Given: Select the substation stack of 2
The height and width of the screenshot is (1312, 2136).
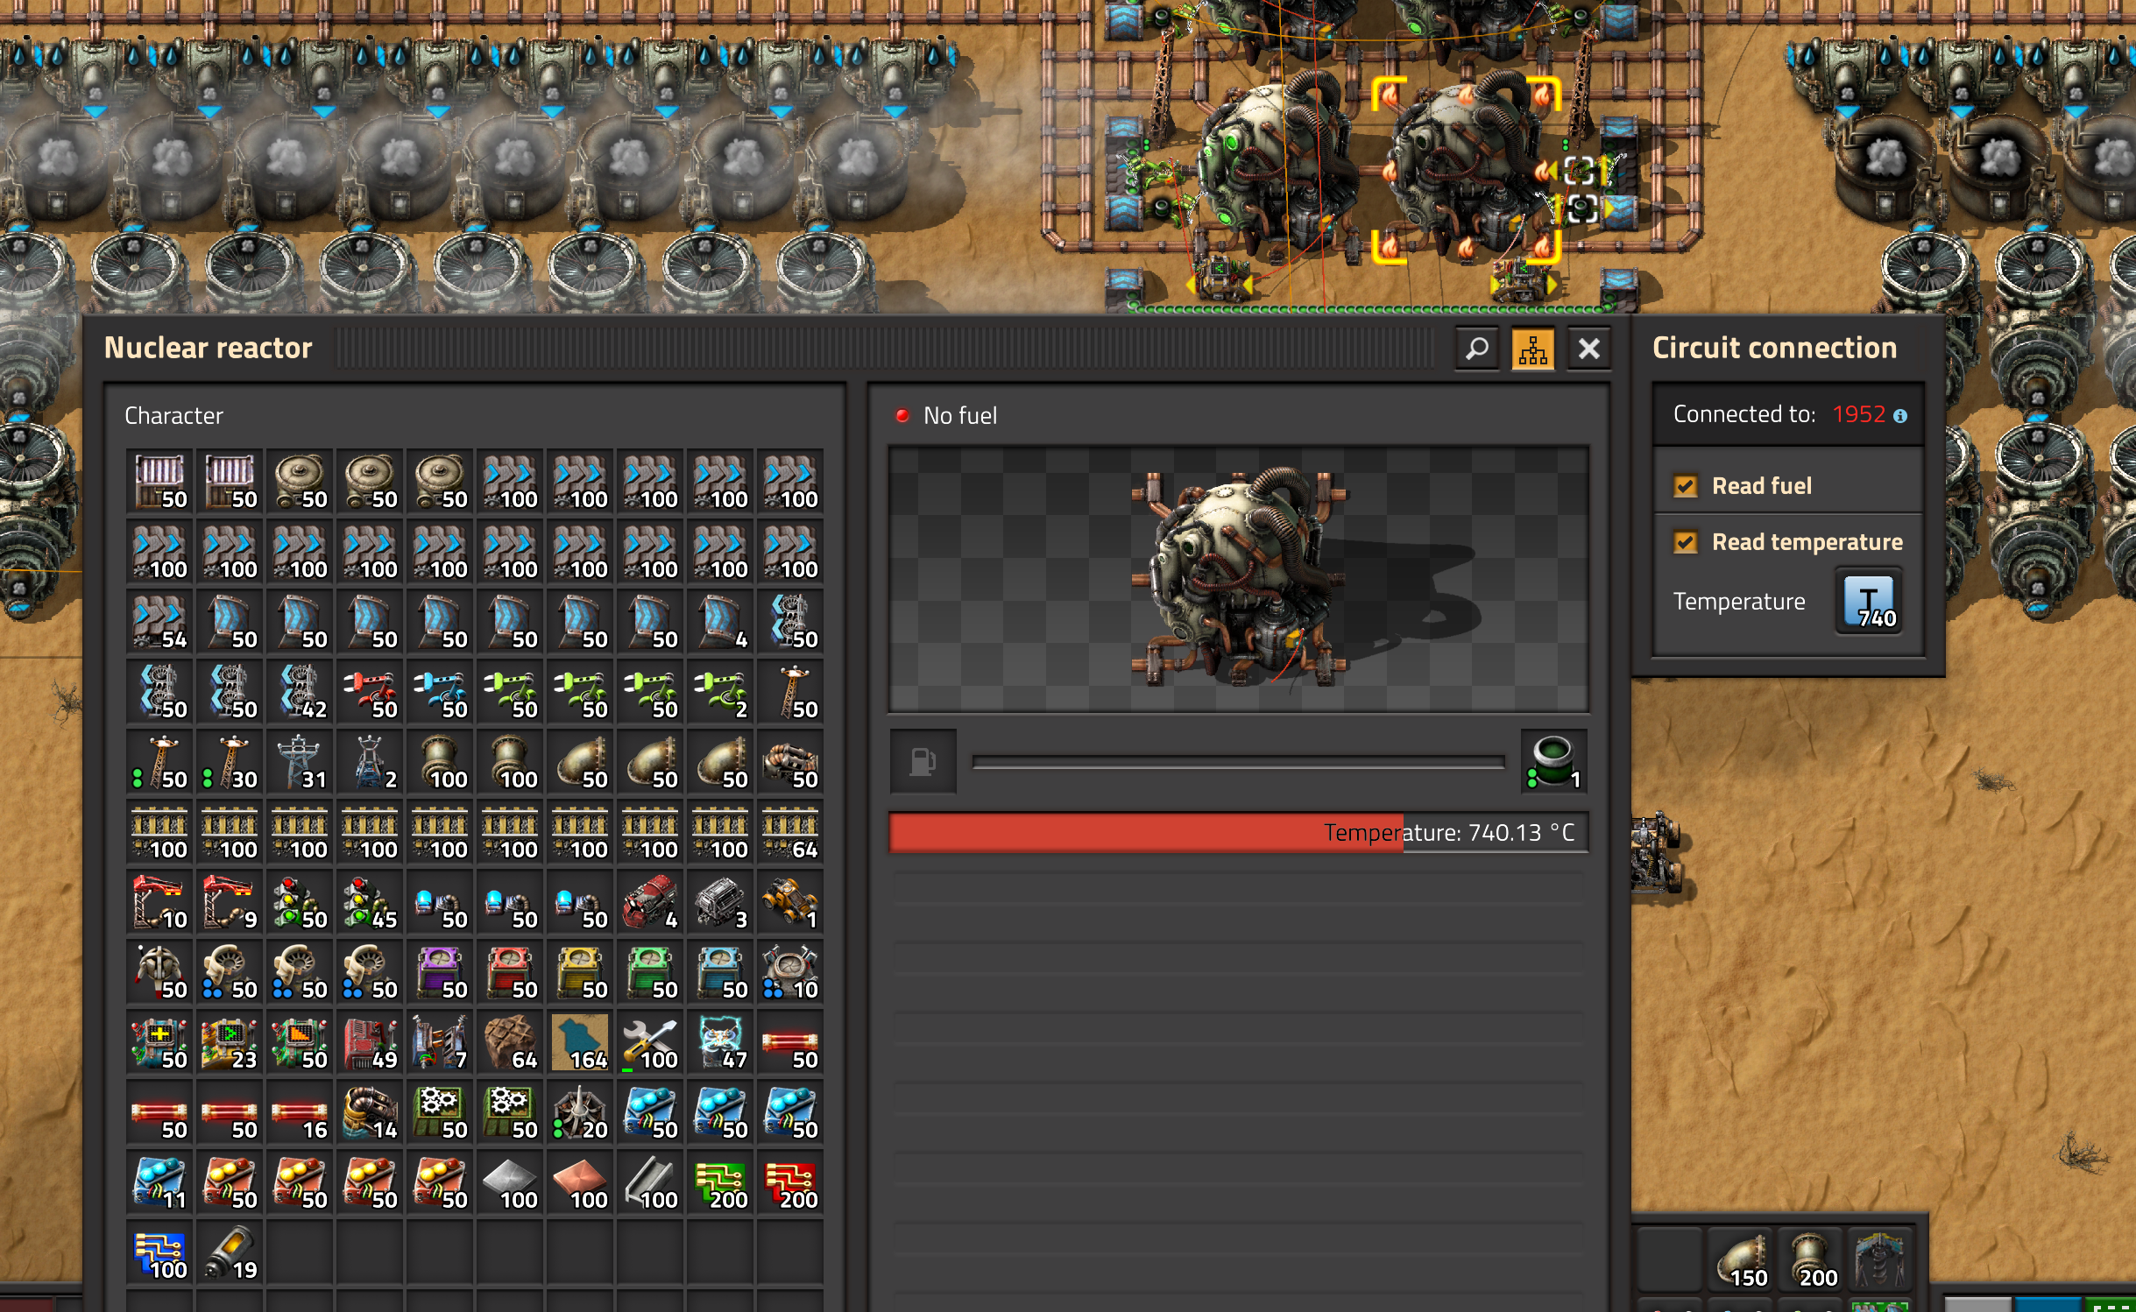Looking at the screenshot, I should click(370, 761).
